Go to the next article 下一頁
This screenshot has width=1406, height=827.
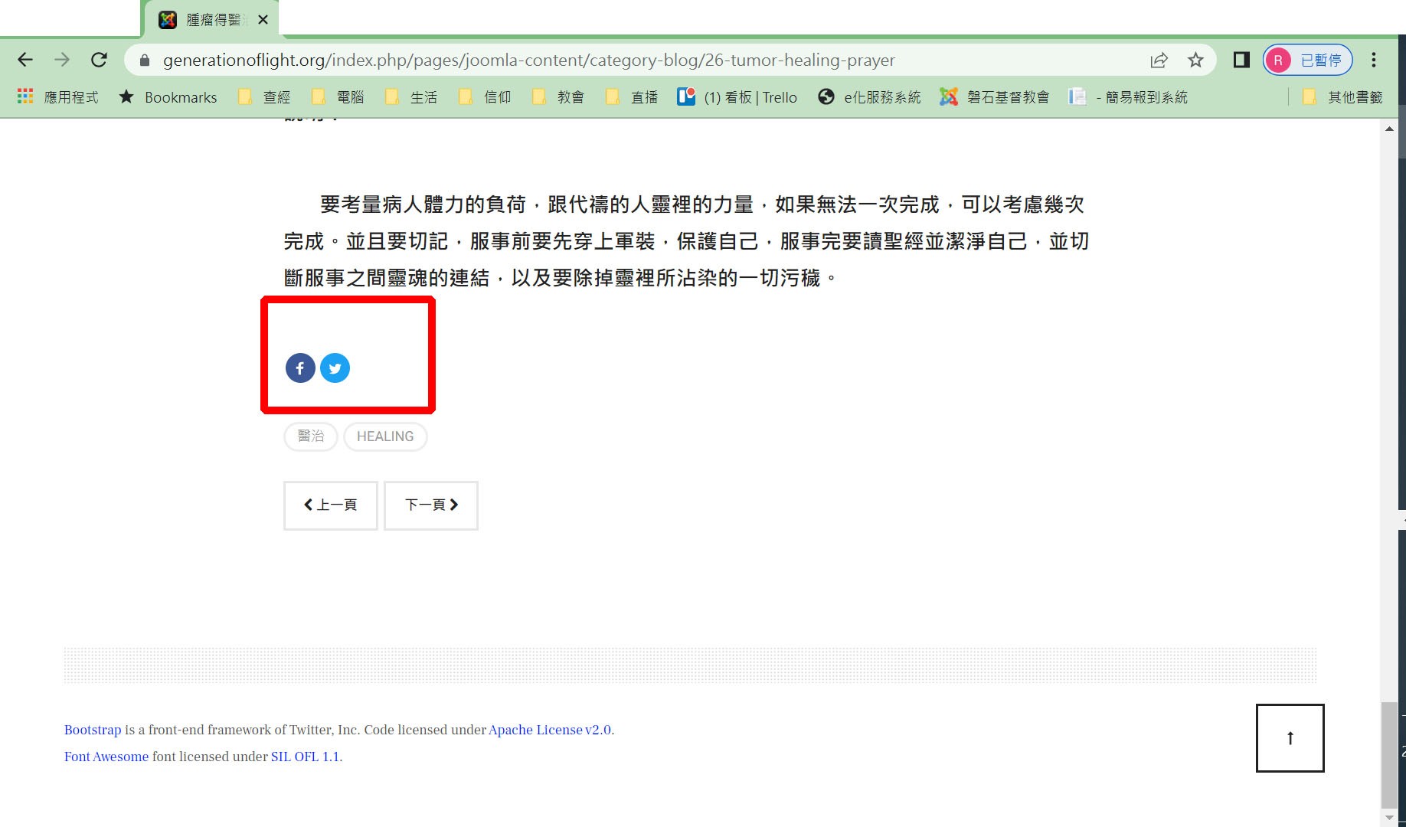coord(431,505)
